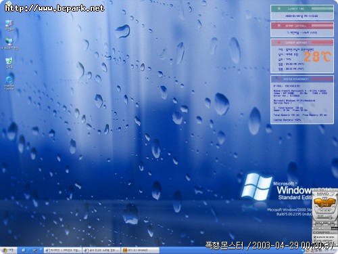
Task: Click the first quick launch icon in taskbar
Action: [x=24, y=251]
